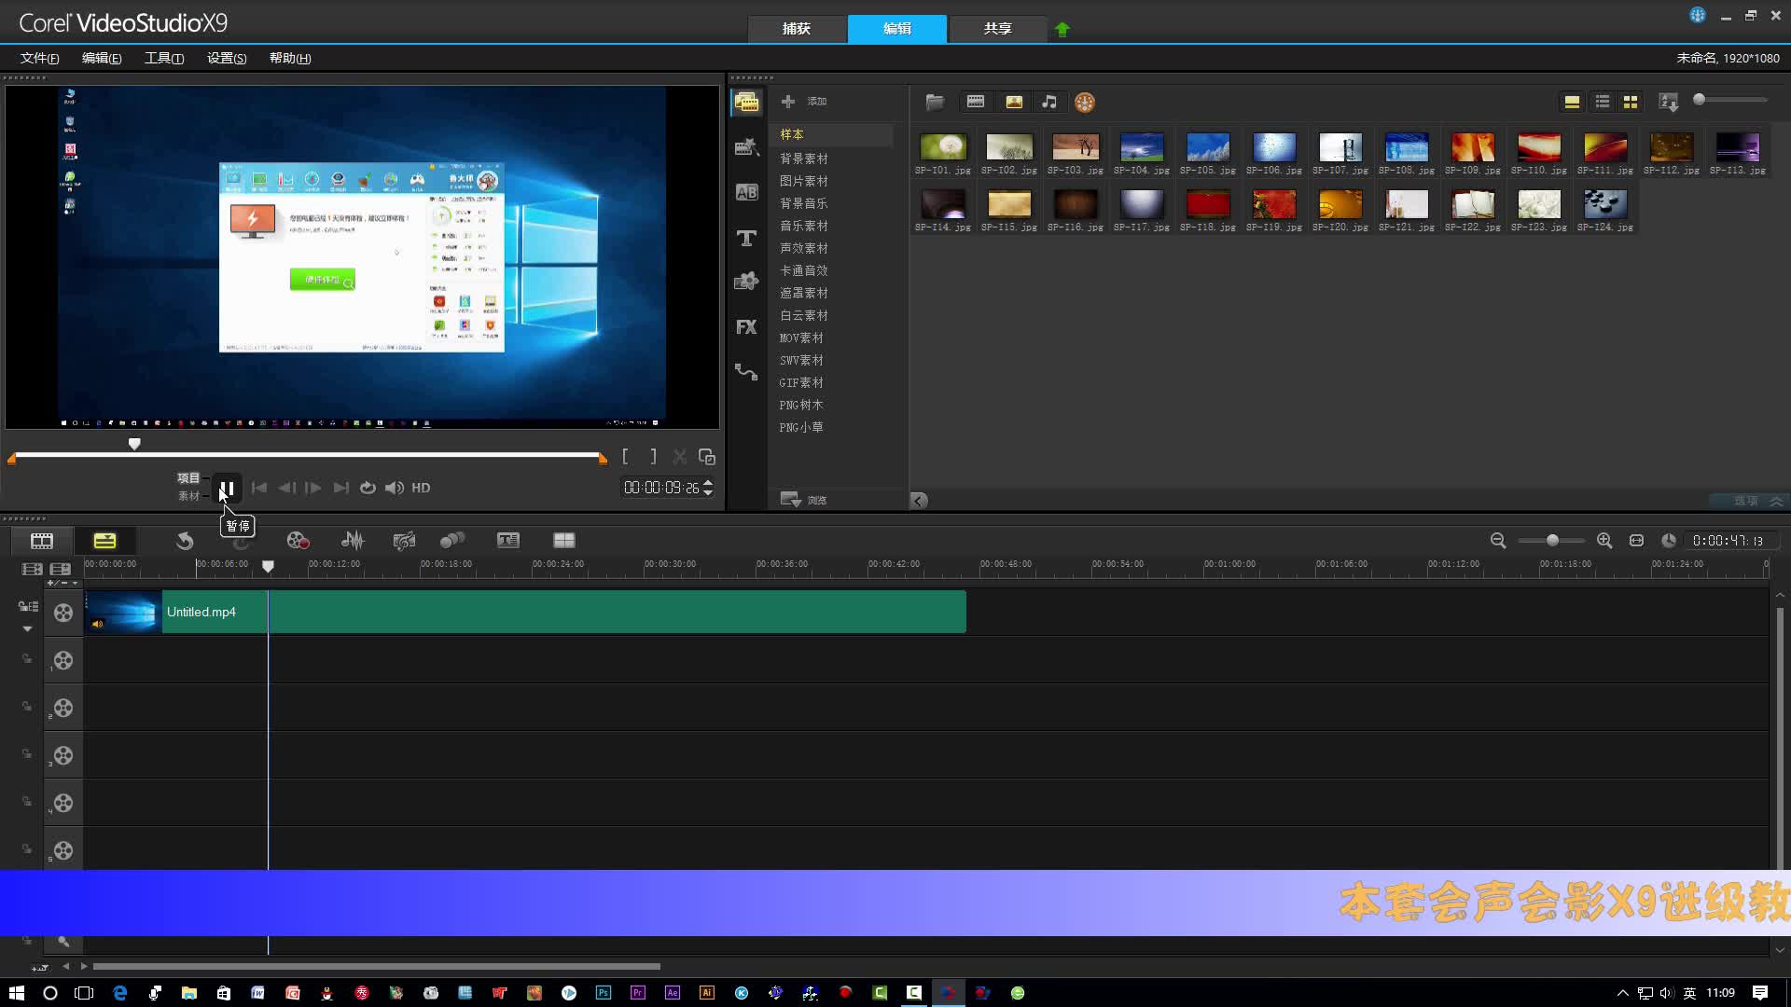1791x1007 pixels.
Task: Click the Record/Capture option icon in timeline toolbar
Action: click(298, 541)
